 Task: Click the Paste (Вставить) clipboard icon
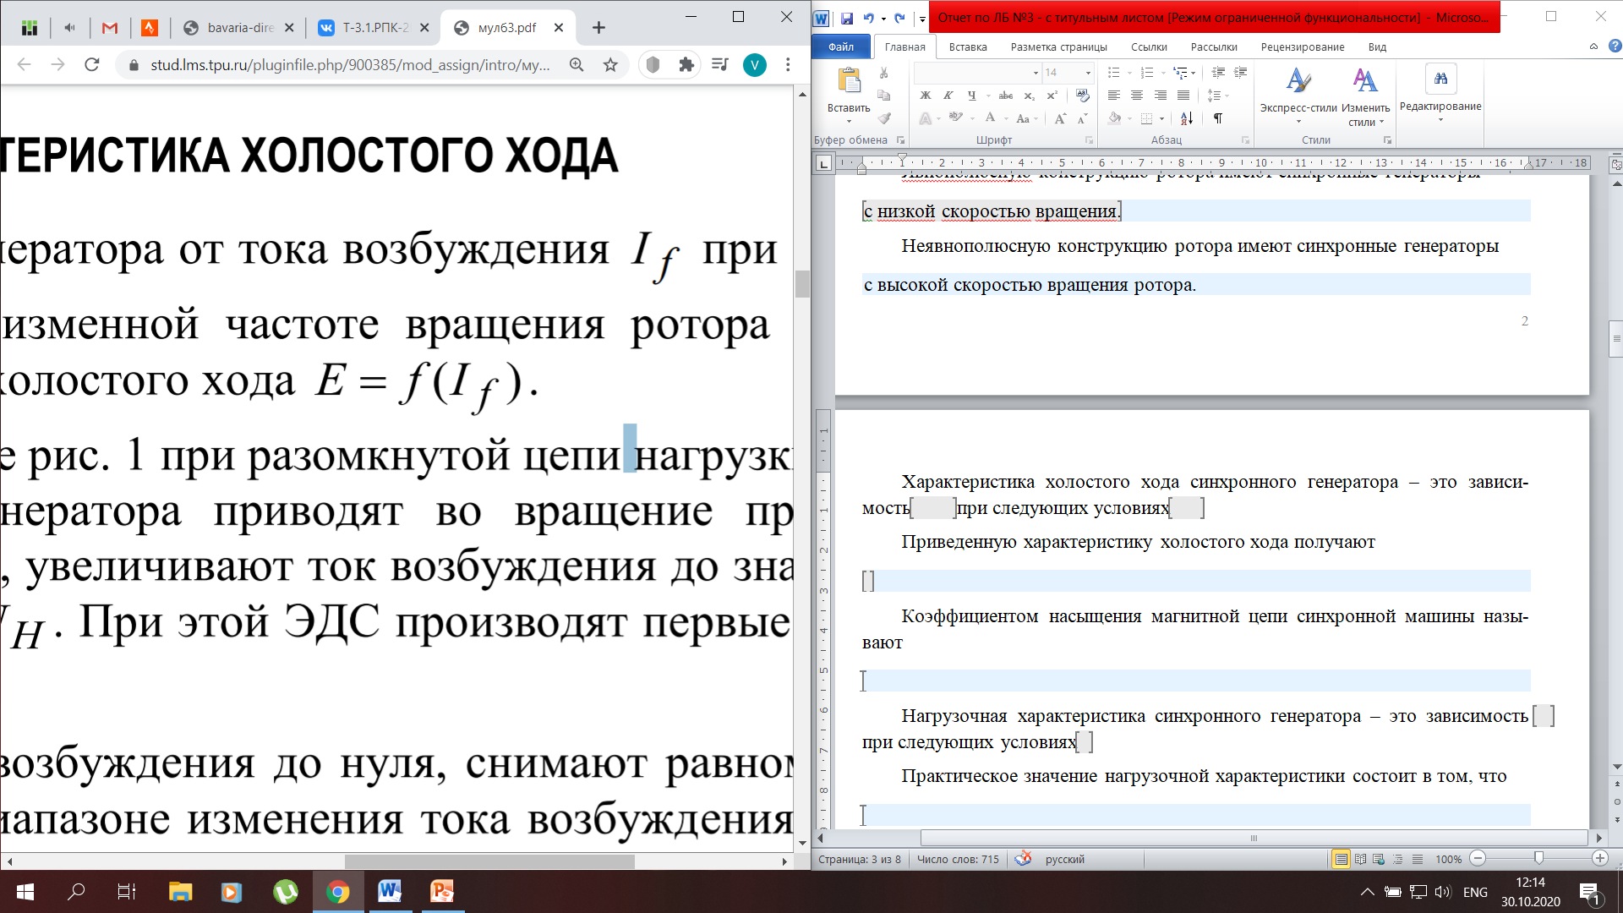[849, 81]
